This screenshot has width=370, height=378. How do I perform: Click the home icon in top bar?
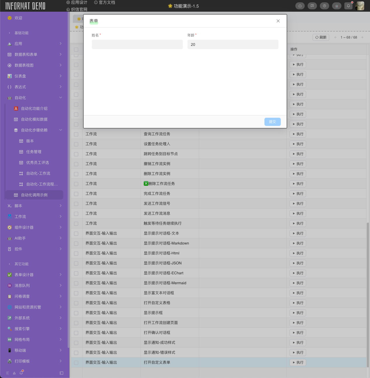click(300, 6)
